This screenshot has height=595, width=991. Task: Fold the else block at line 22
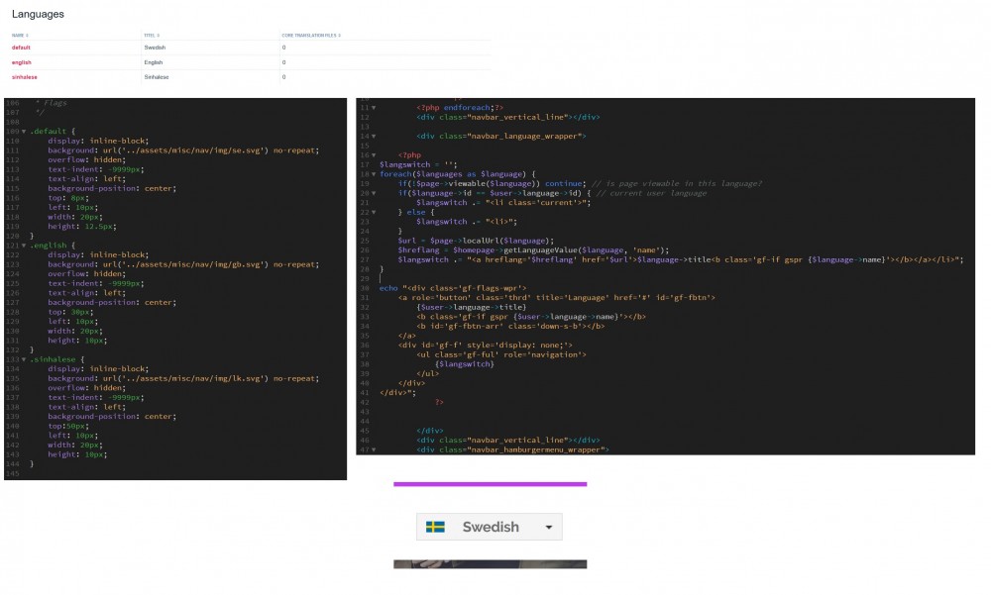point(374,212)
